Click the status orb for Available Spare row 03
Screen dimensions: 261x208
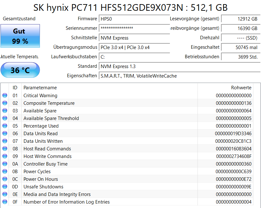point(5,110)
